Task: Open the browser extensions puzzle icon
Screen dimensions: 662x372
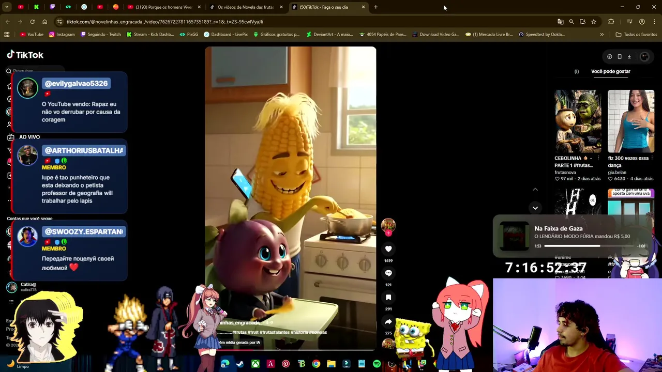Action: [x=611, y=22]
